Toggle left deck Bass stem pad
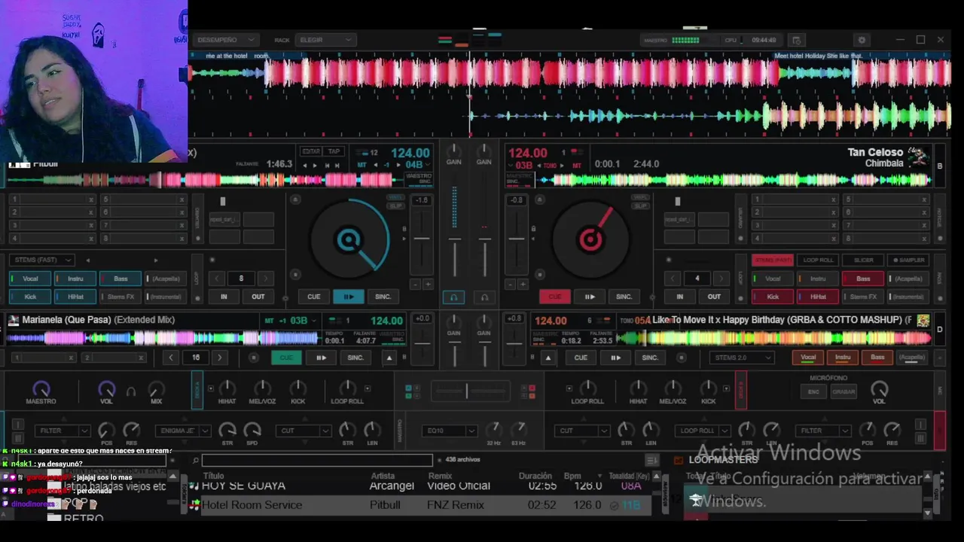This screenshot has height=542, width=964. pyautogui.click(x=120, y=279)
